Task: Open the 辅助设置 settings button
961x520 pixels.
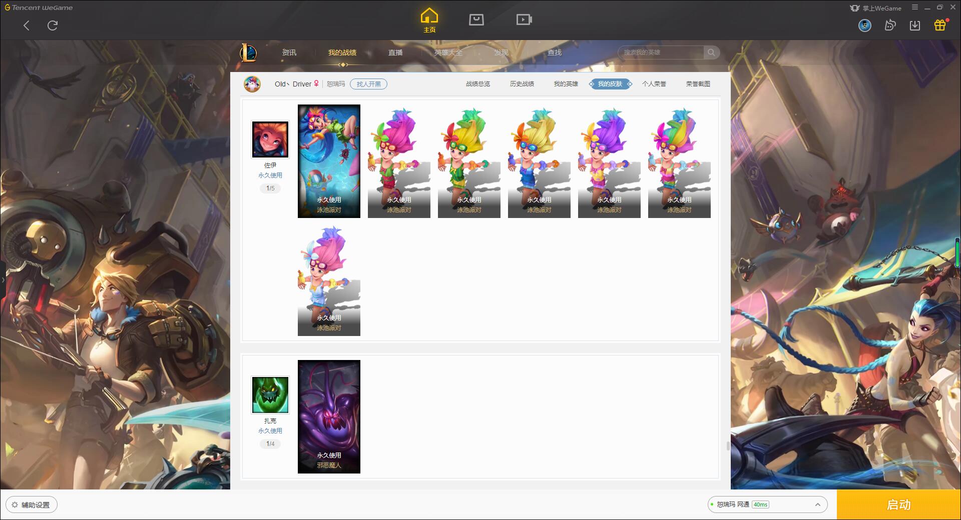Action: [x=32, y=505]
